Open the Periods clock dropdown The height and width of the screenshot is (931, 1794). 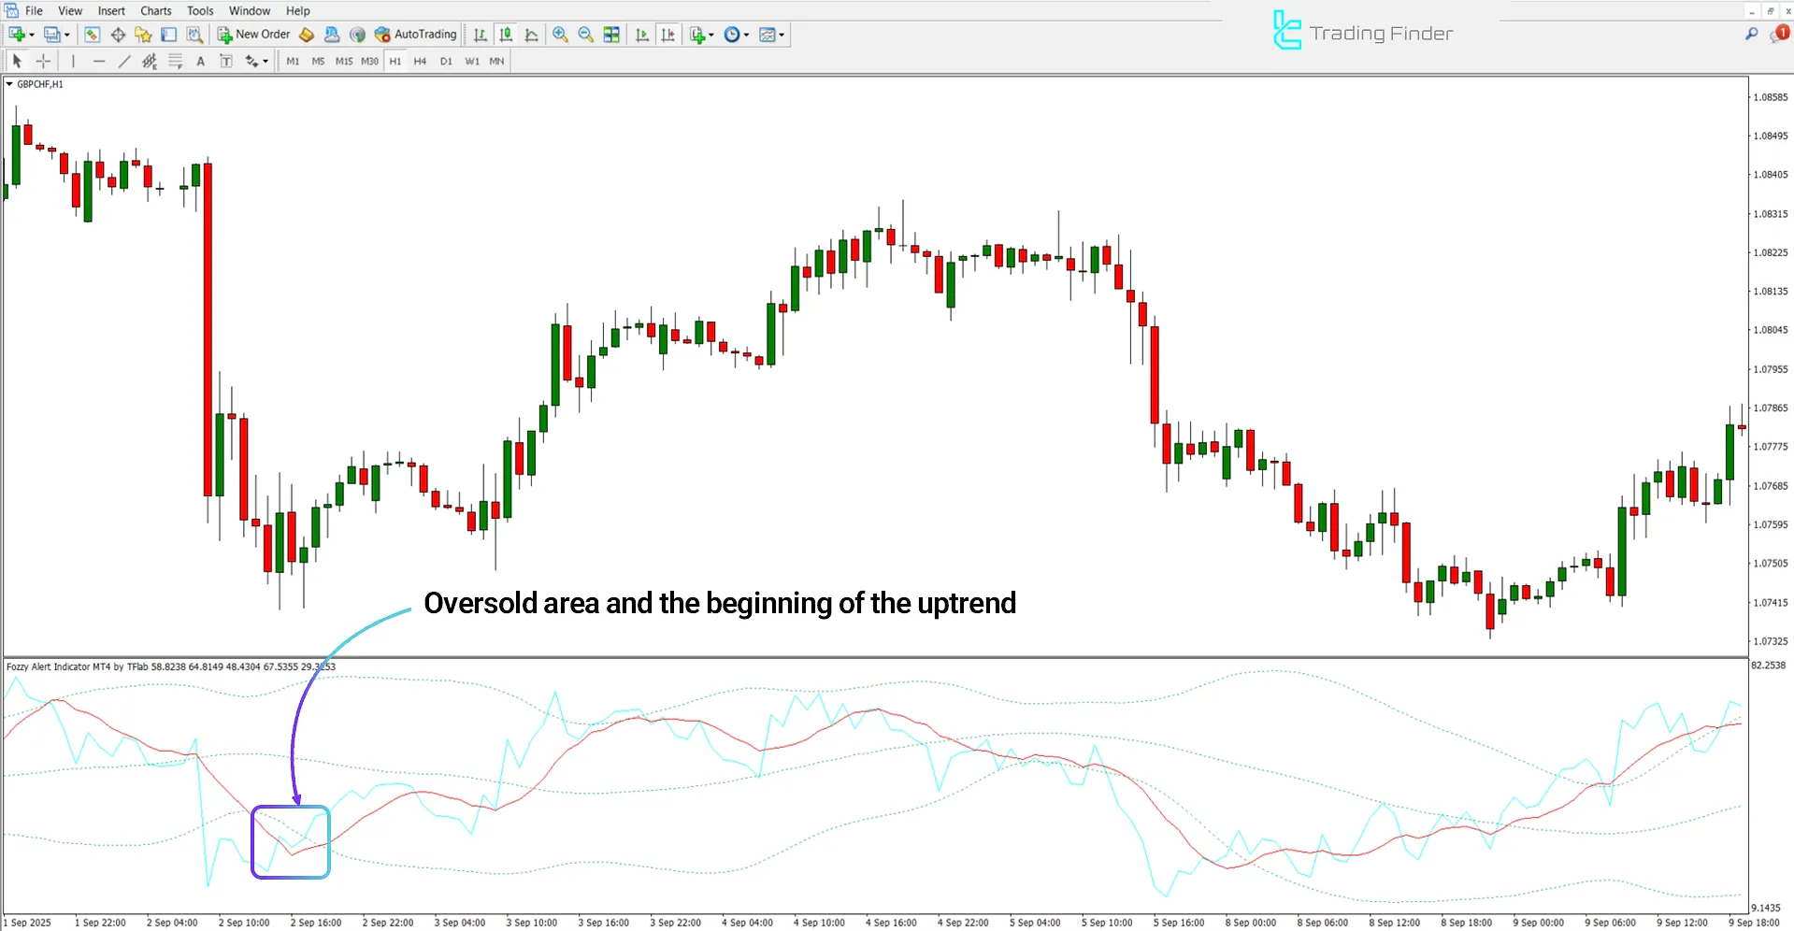pyautogui.click(x=735, y=35)
